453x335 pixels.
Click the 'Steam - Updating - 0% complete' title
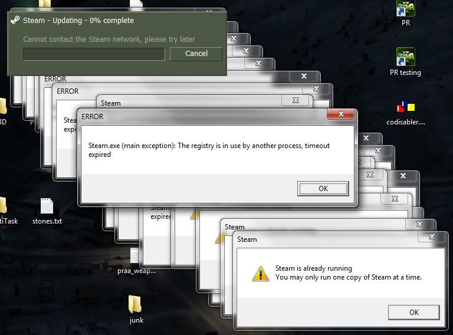point(78,21)
